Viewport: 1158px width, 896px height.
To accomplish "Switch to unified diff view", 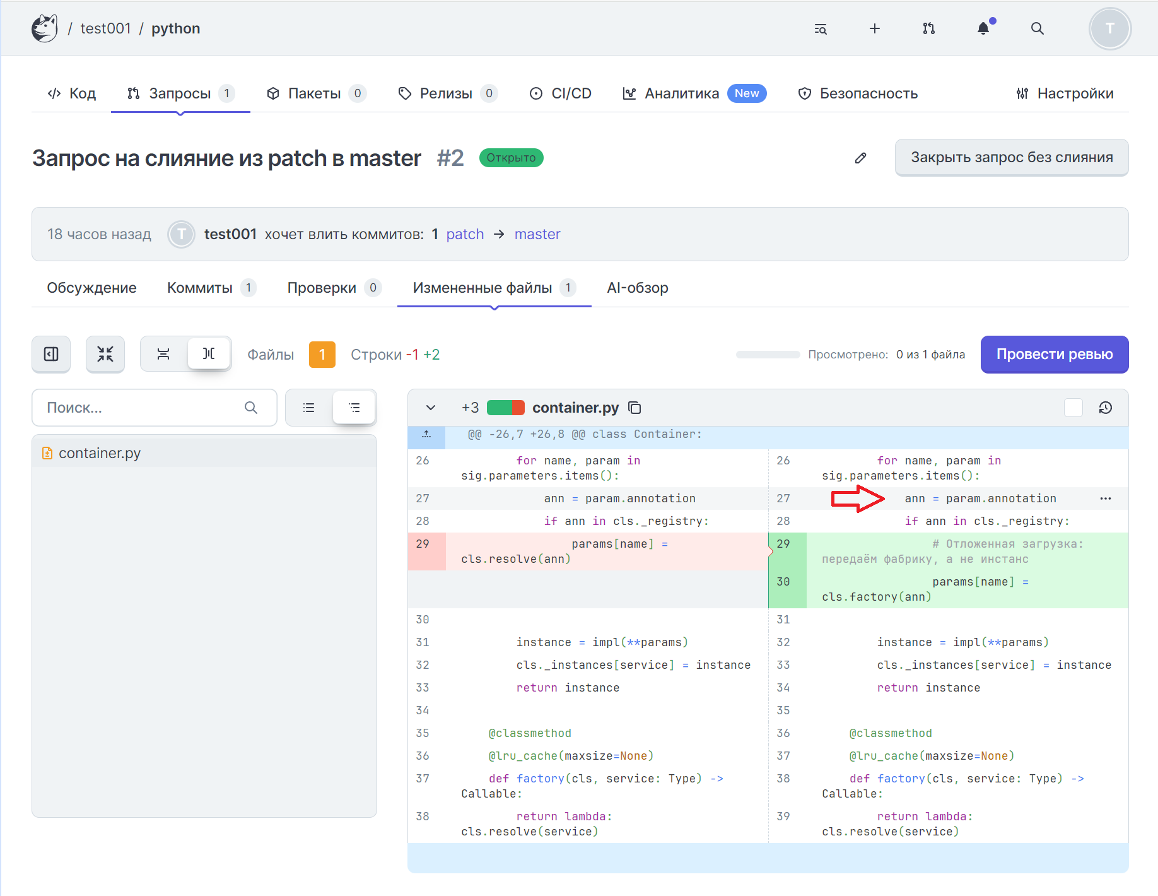I will (163, 354).
